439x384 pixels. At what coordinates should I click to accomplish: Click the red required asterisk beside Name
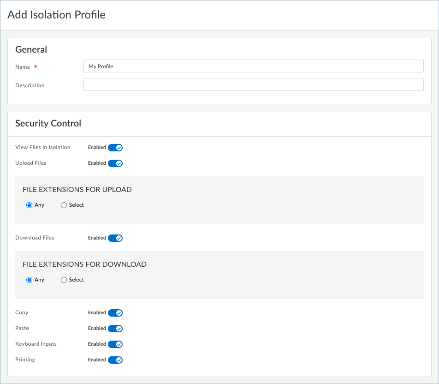point(36,67)
